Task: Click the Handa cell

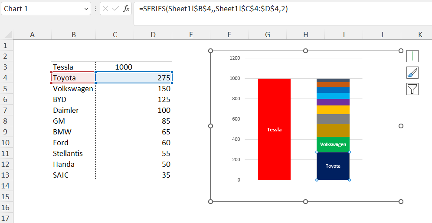Action: (74, 165)
